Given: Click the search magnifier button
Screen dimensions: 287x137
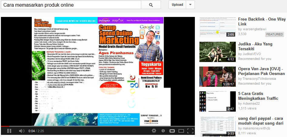Looking at the screenshot, I should pyautogui.click(x=151, y=5).
